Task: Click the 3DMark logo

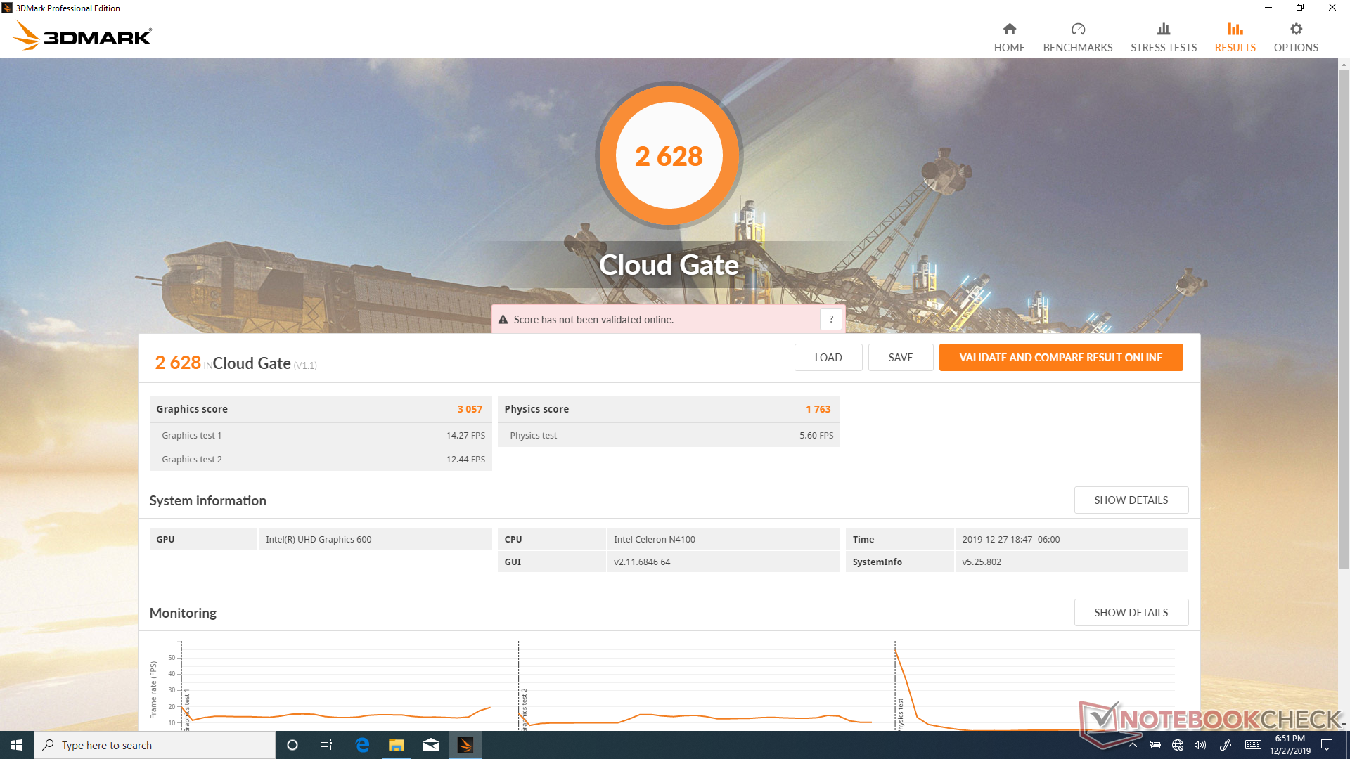Action: 83,36
